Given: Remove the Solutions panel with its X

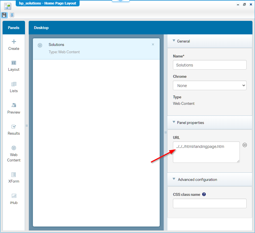Looking at the screenshot, I should click(x=153, y=45).
